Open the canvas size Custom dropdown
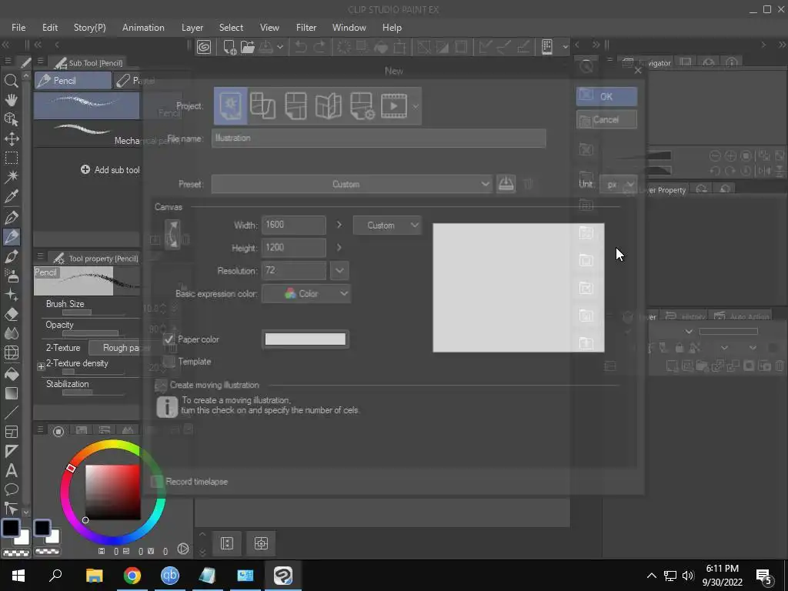 pyautogui.click(x=387, y=225)
